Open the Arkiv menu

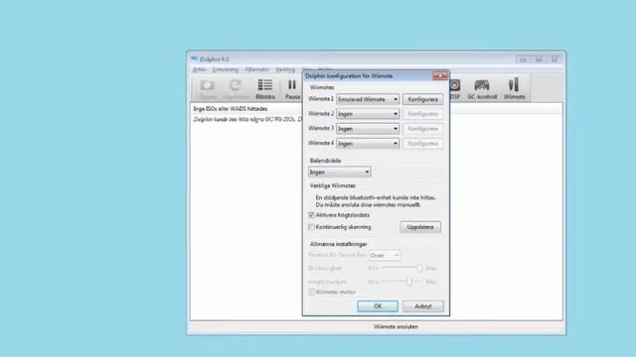pyautogui.click(x=199, y=69)
